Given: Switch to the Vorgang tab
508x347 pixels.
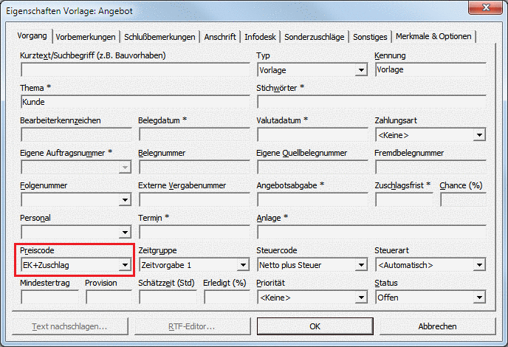Looking at the screenshot, I should coord(32,35).
